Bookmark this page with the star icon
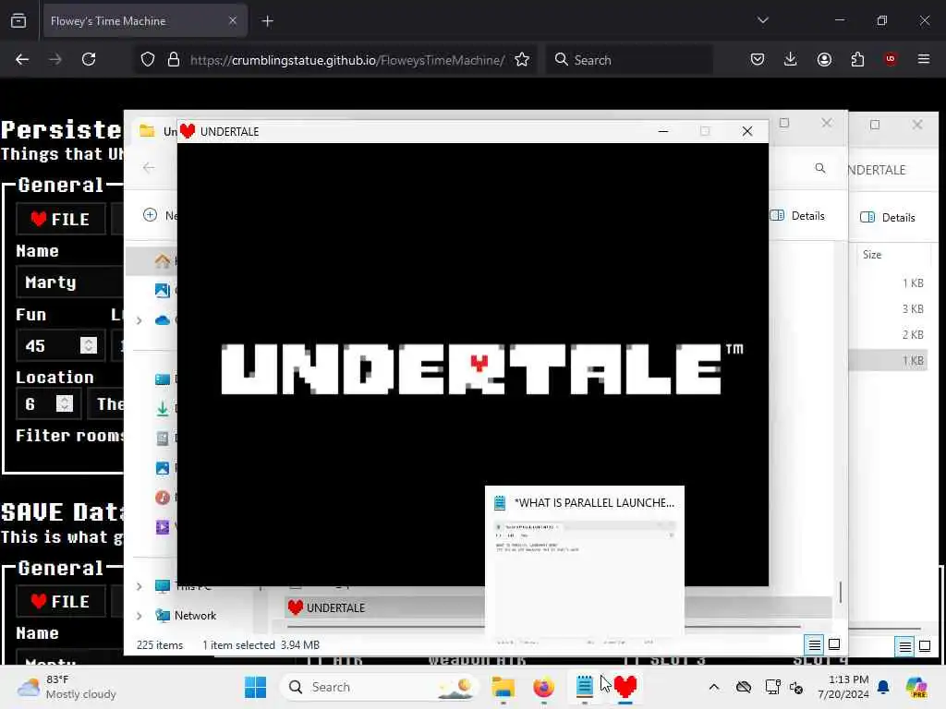Screen dimensions: 946x709 pyautogui.click(x=522, y=59)
